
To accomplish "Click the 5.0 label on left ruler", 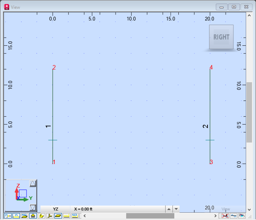I will pyautogui.click(x=10, y=125).
